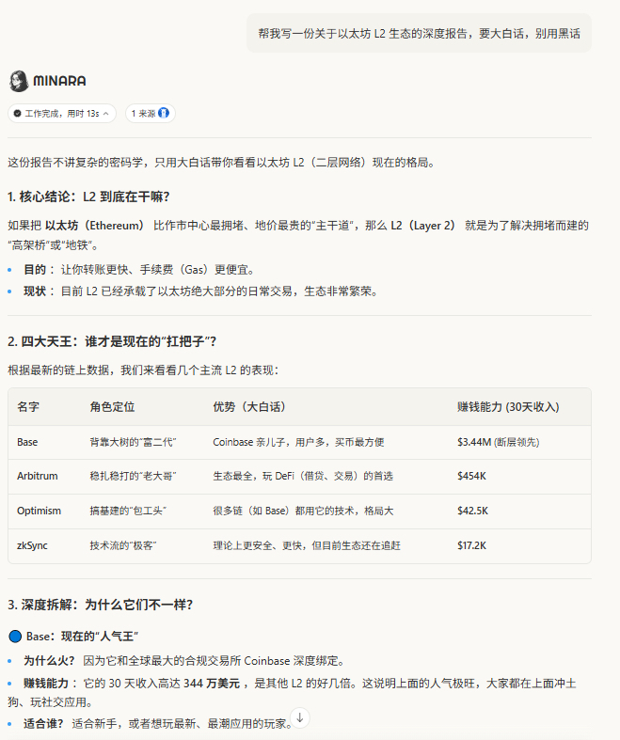This screenshot has width=620, height=740.
Task: Click the user prompt message bubble
Action: point(419,33)
